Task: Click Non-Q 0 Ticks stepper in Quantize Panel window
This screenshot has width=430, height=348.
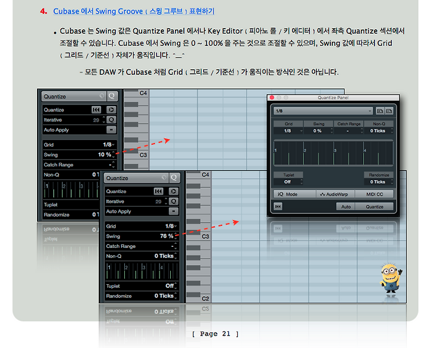Action: [392, 130]
